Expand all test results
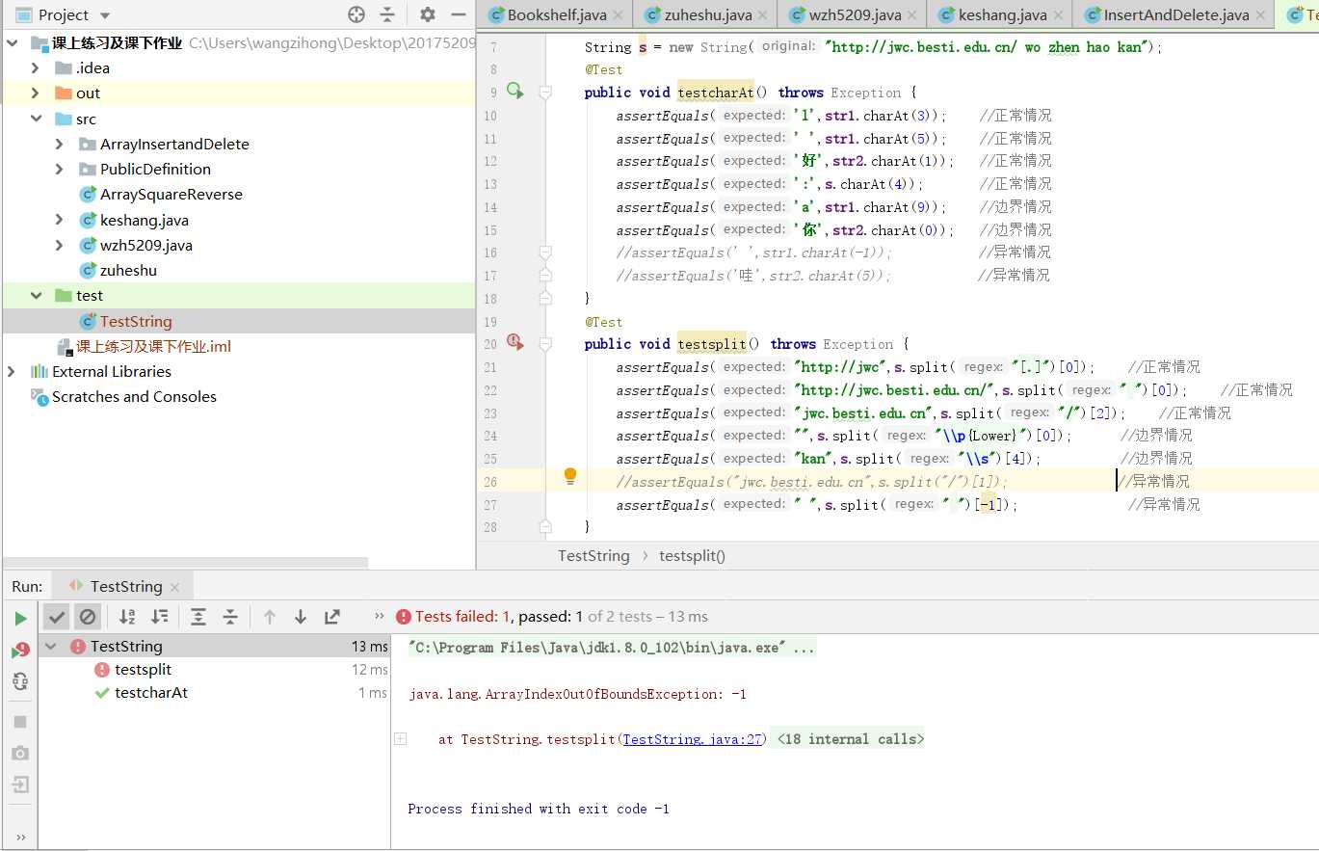The width and height of the screenshot is (1319, 851). 198,617
